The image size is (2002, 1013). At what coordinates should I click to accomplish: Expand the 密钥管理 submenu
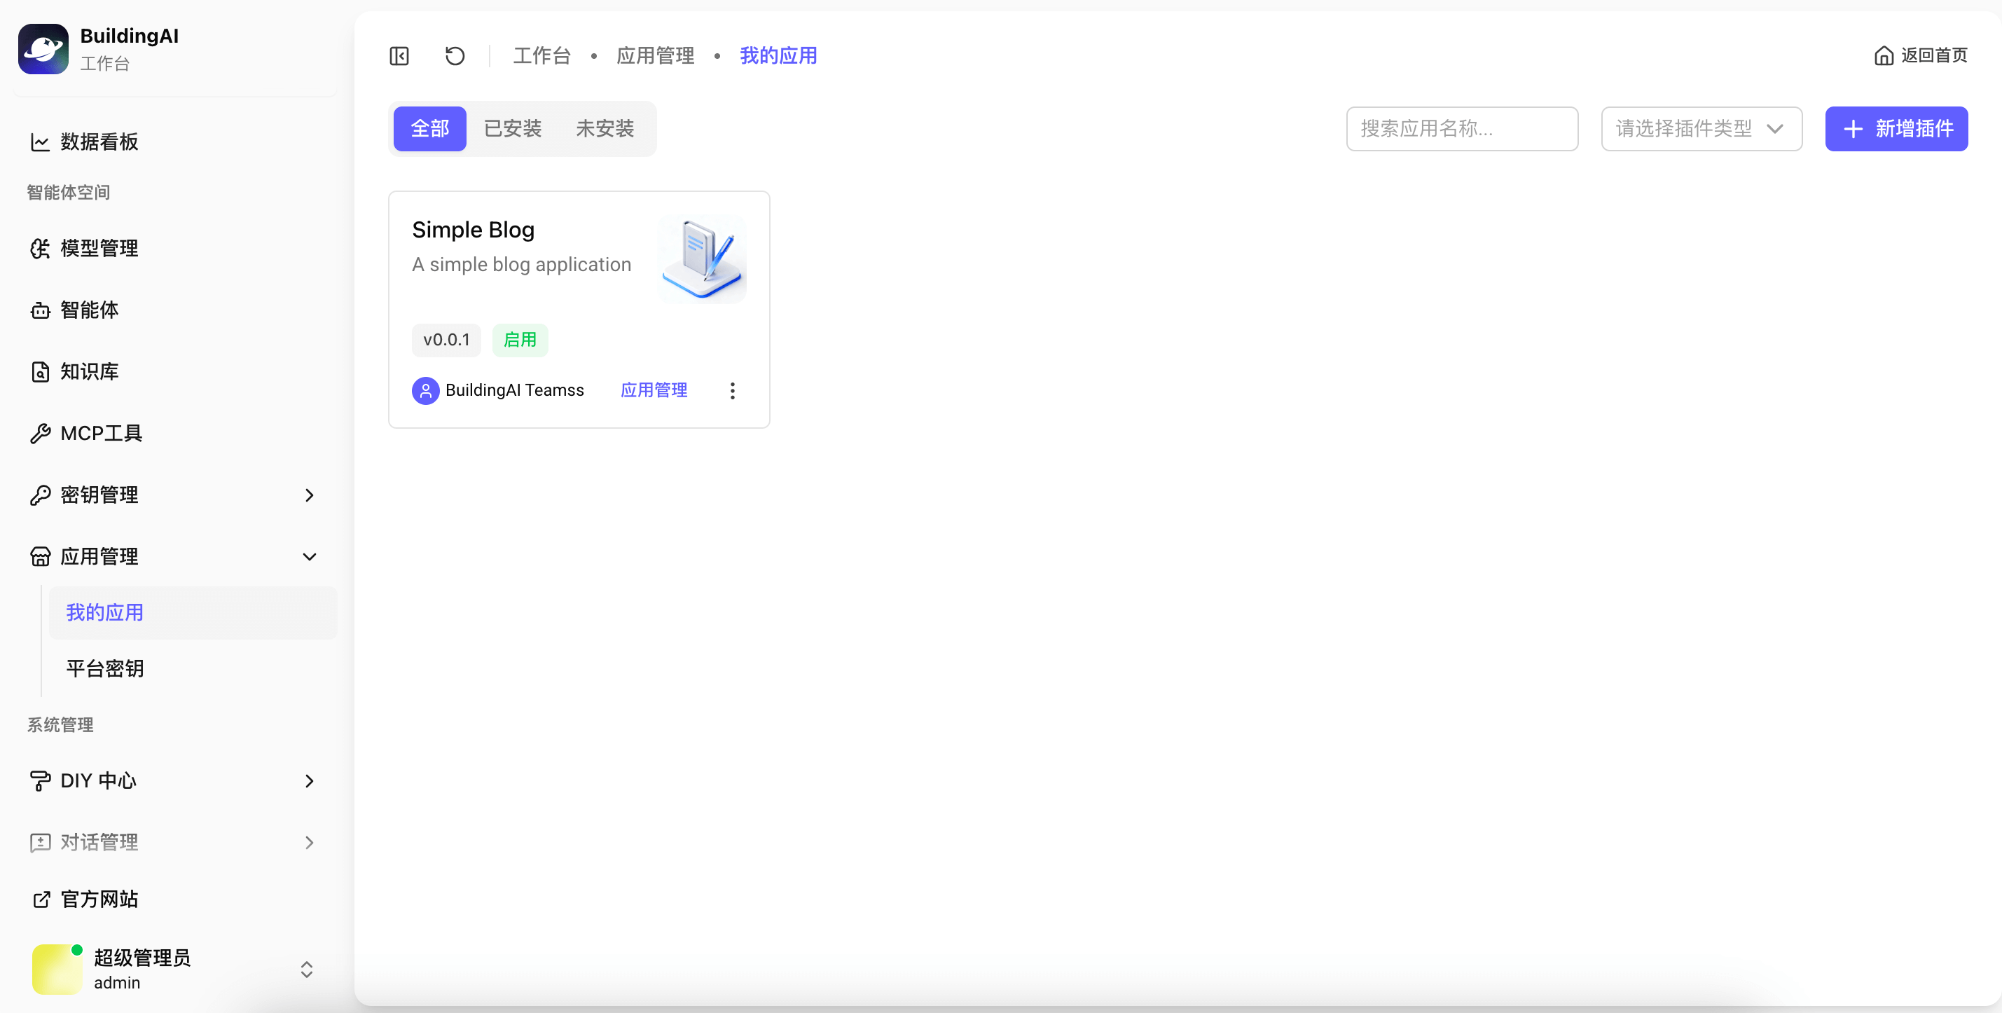tap(310, 495)
